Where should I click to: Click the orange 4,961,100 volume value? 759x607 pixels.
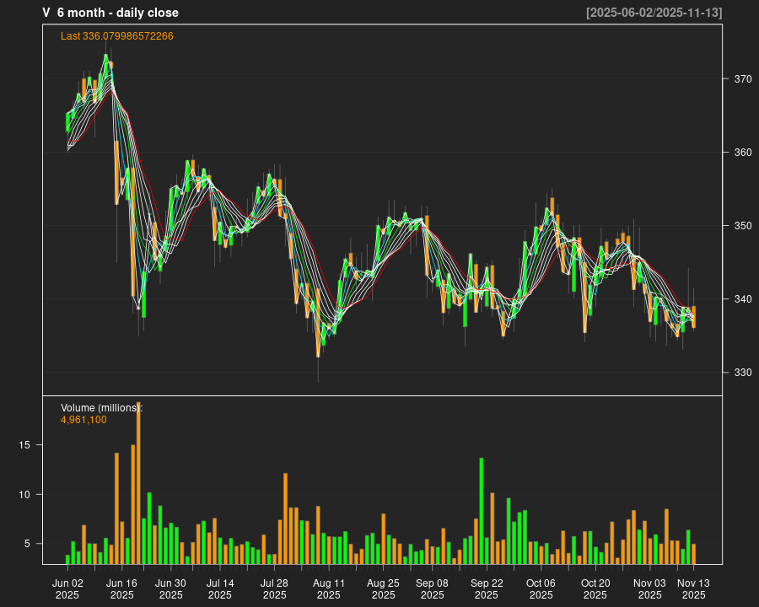(83, 420)
